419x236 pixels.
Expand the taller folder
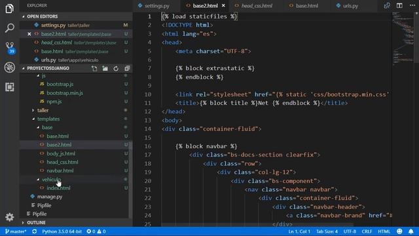43,110
